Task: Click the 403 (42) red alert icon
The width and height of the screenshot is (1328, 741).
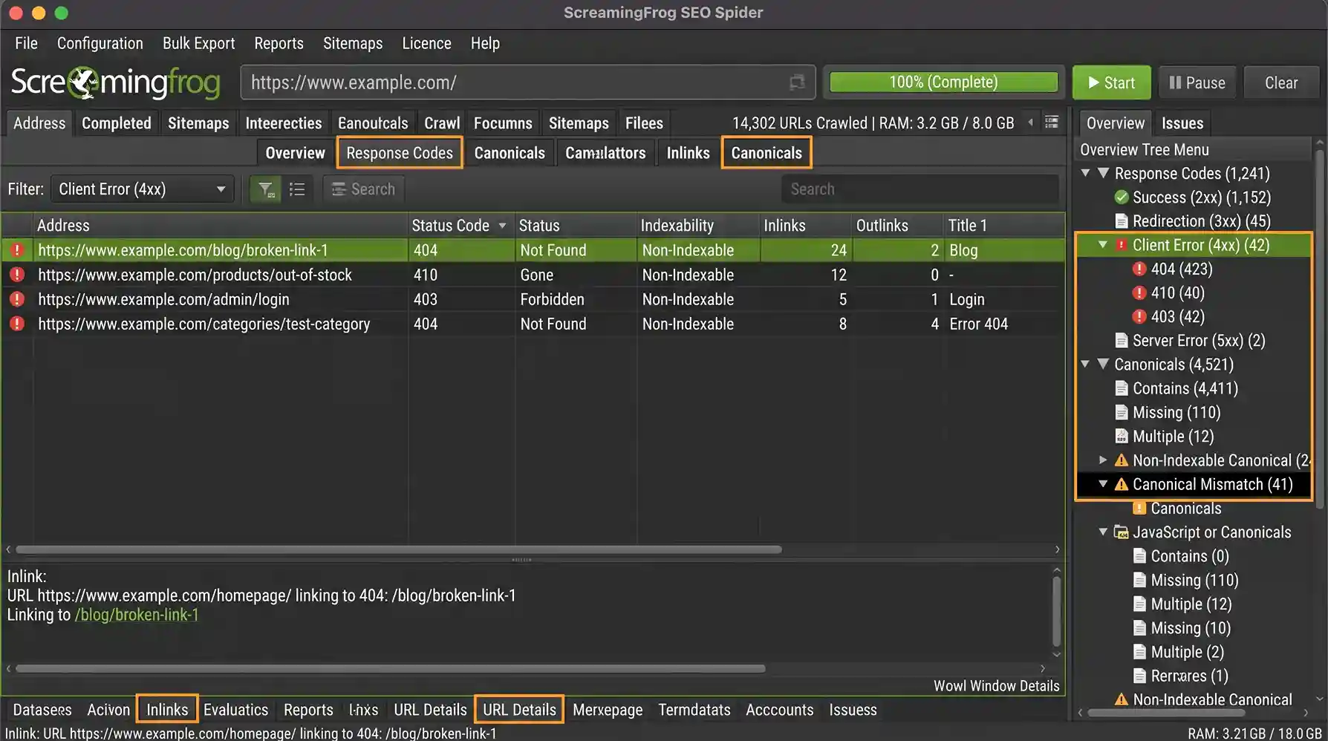Action: click(x=1139, y=316)
